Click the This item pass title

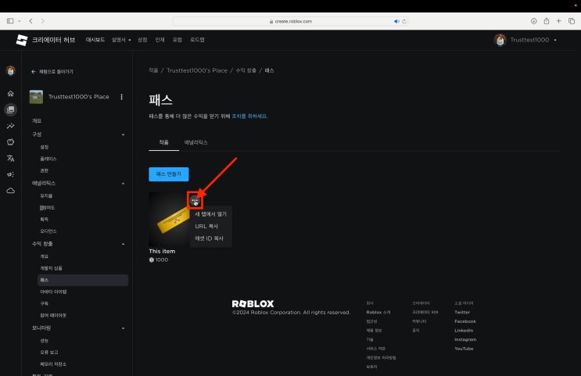tap(162, 252)
